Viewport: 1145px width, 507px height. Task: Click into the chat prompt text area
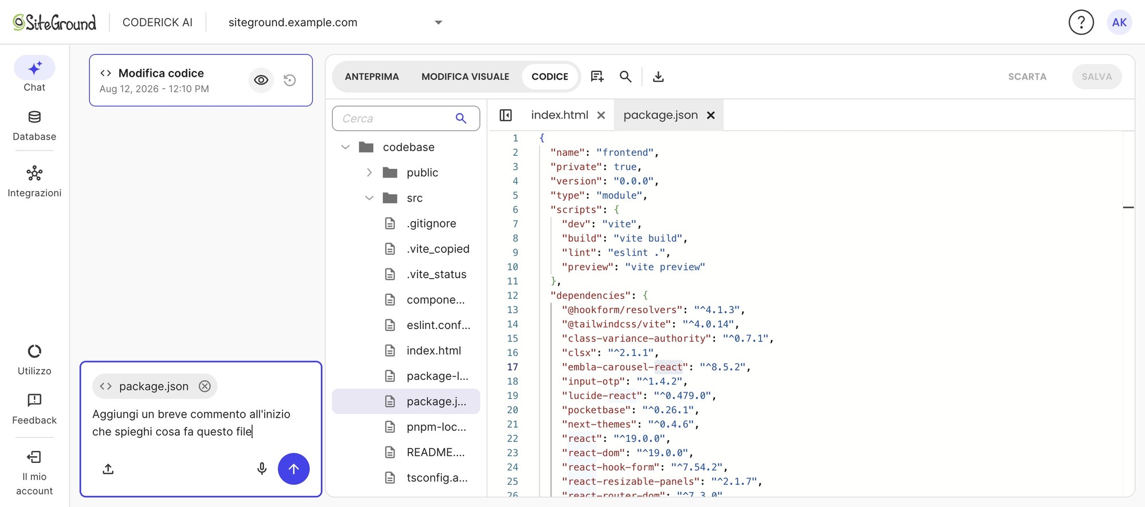[200, 423]
